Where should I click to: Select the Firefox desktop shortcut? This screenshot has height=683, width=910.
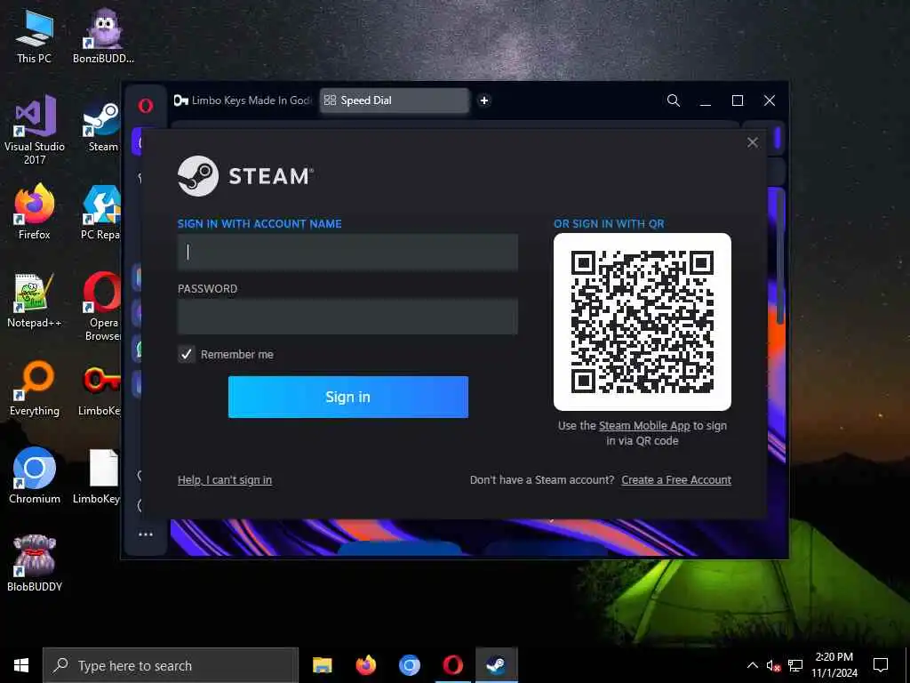coord(35,212)
